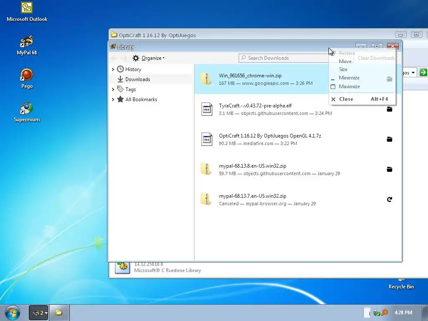The image size is (428, 321).
Task: Click the Library window title bar icon
Action: 113,46
